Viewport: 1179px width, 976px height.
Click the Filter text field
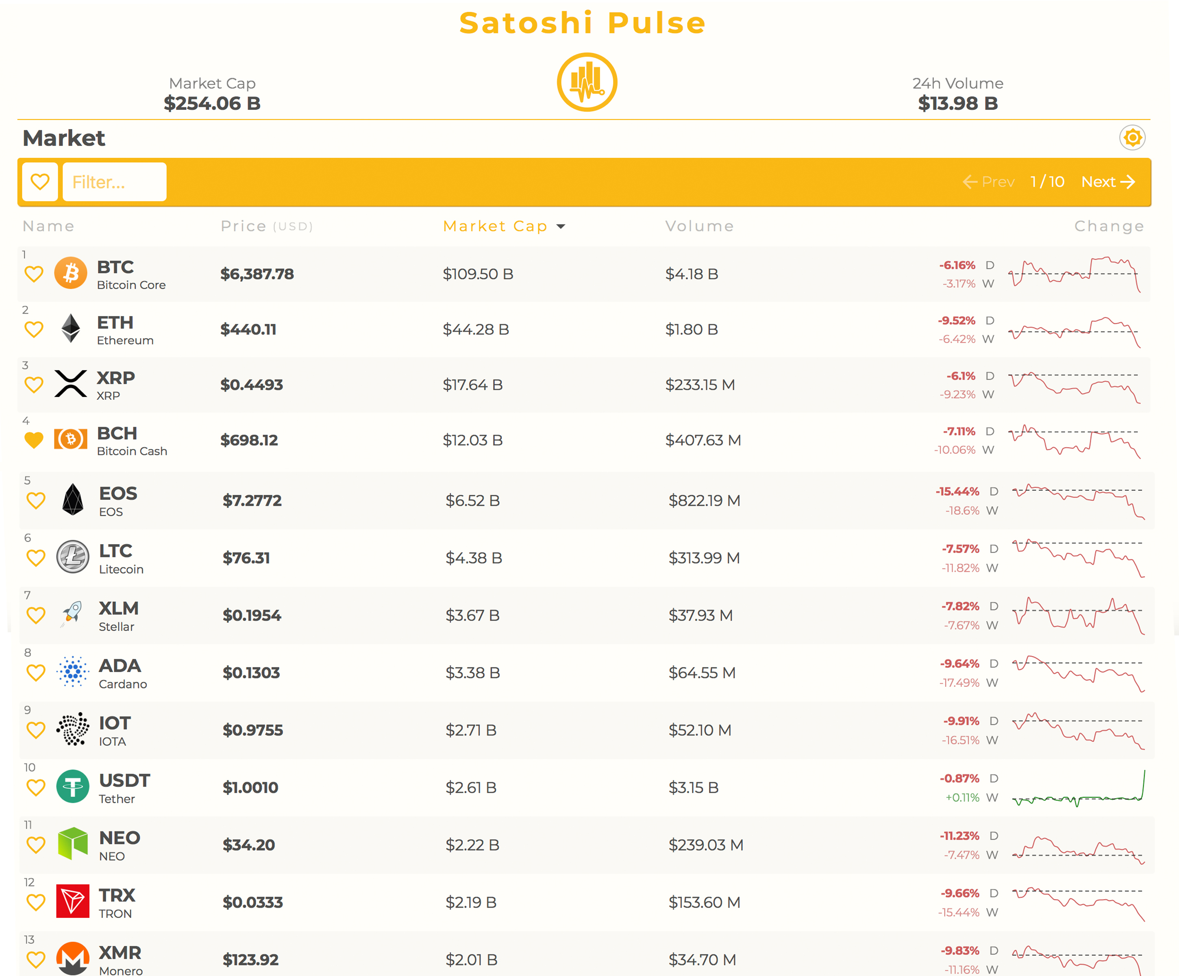(115, 181)
